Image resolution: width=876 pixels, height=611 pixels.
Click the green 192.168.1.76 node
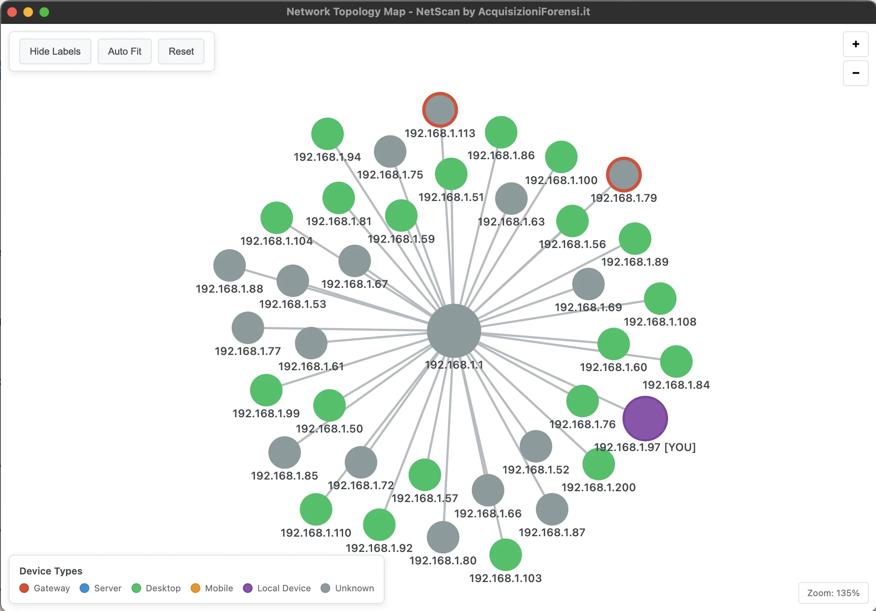pyautogui.click(x=582, y=401)
